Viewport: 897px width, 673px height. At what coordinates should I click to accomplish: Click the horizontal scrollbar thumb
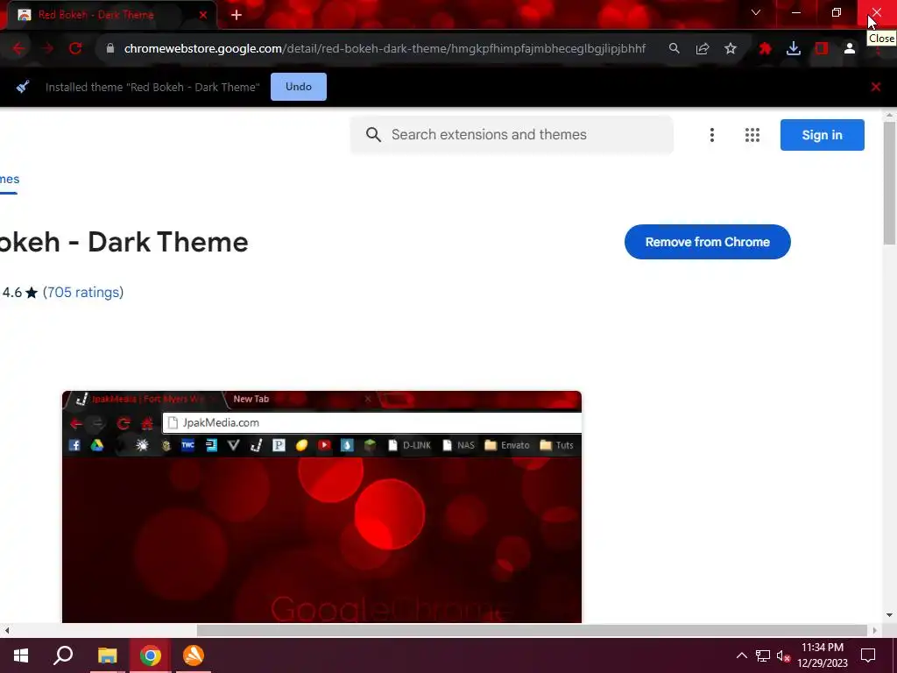click(532, 630)
